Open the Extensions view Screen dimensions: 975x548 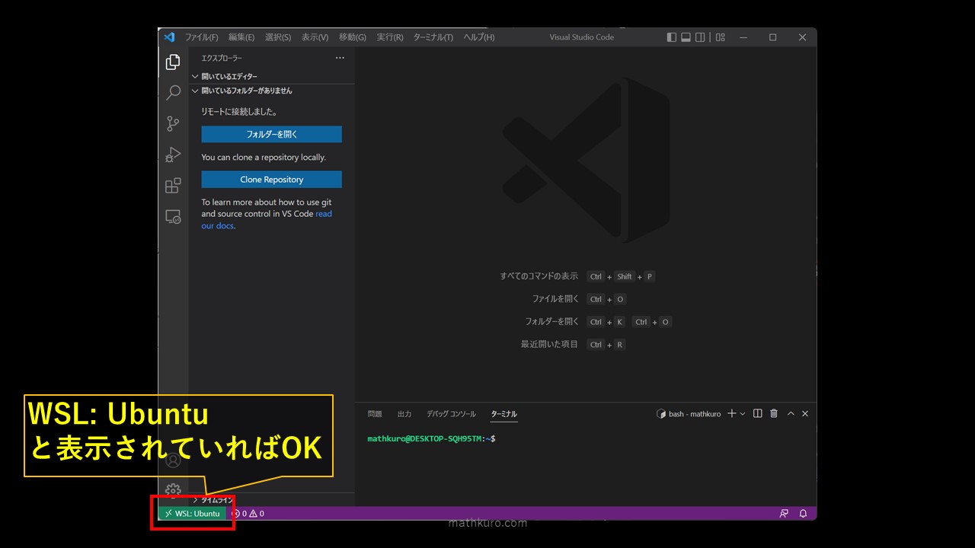173,186
